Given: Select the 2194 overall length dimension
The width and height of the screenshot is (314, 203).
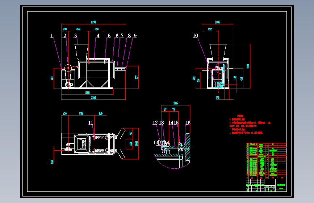Looking at the screenshot, I should click(x=93, y=22).
